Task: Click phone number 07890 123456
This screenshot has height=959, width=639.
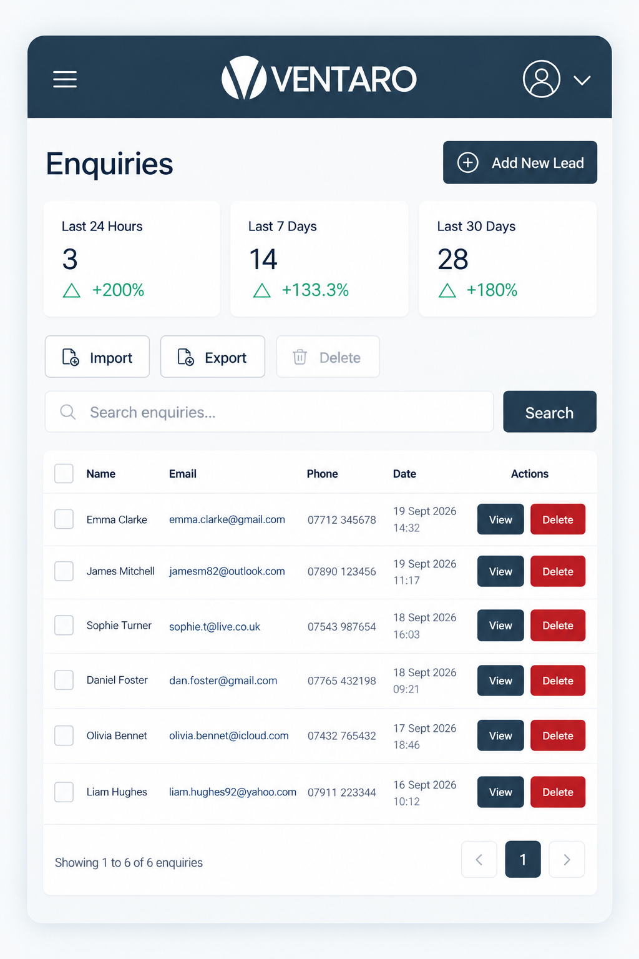Action: point(342,572)
